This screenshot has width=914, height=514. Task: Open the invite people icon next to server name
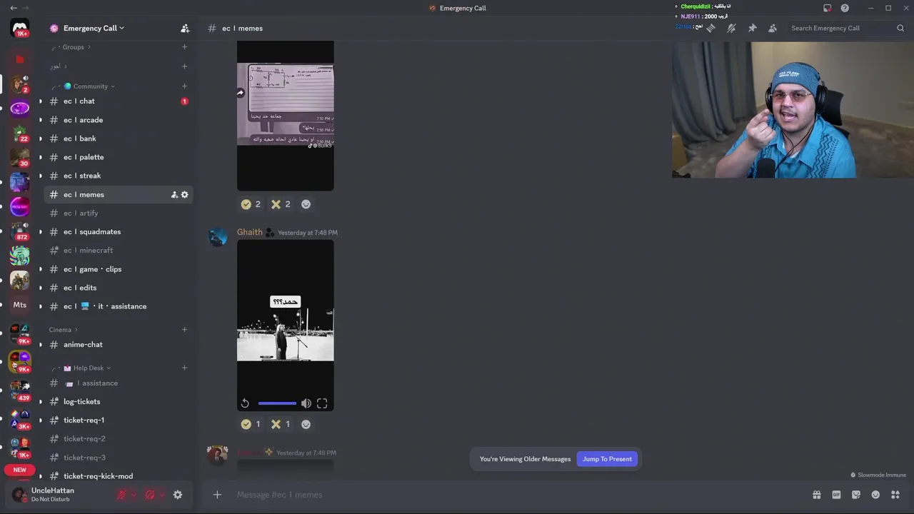(x=185, y=29)
